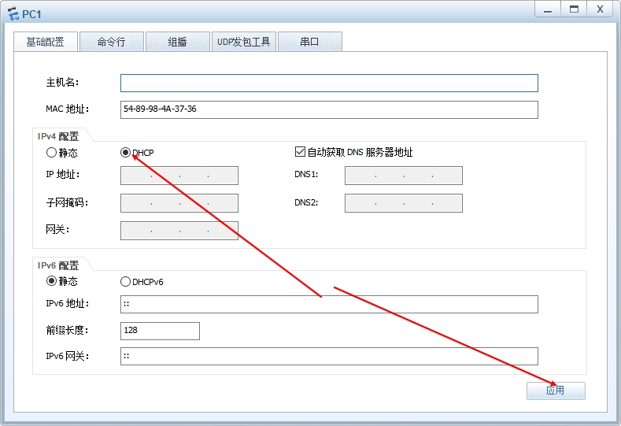
Task: Open the 基础配置 tab
Action: pos(45,42)
